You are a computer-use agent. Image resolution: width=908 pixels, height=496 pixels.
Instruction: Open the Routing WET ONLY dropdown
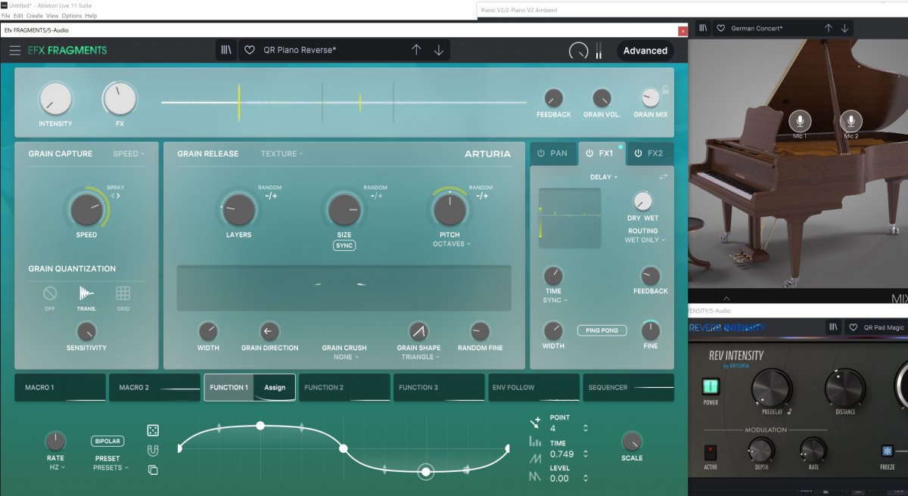645,240
